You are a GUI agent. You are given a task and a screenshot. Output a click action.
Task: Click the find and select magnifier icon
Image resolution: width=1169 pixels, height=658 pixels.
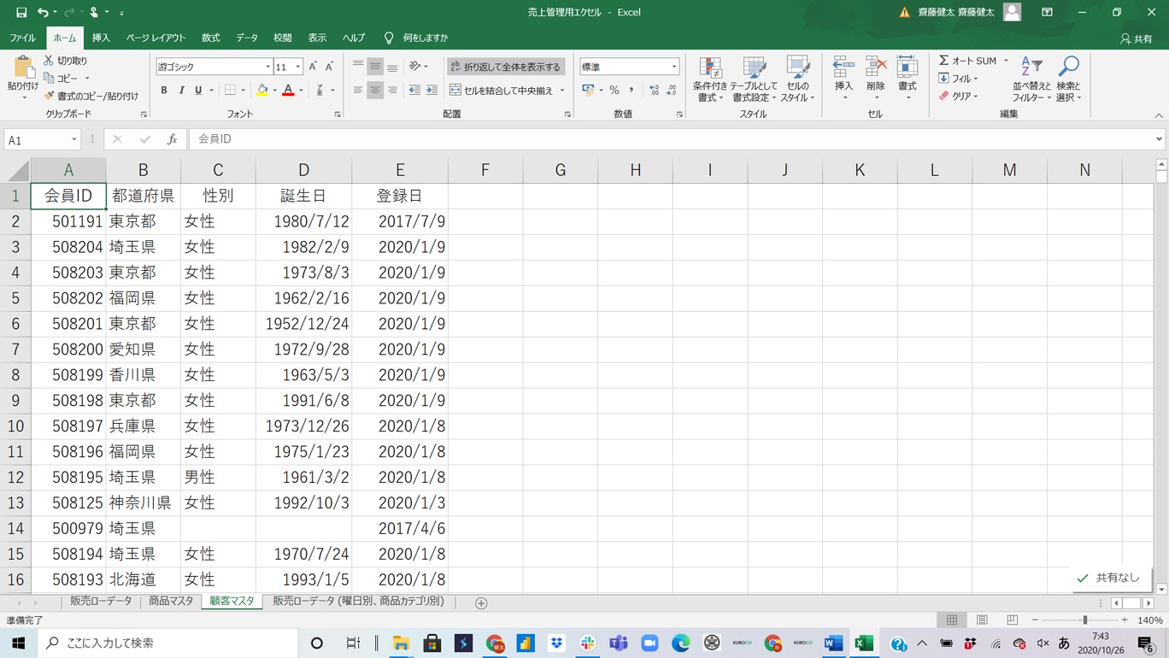click(1068, 68)
